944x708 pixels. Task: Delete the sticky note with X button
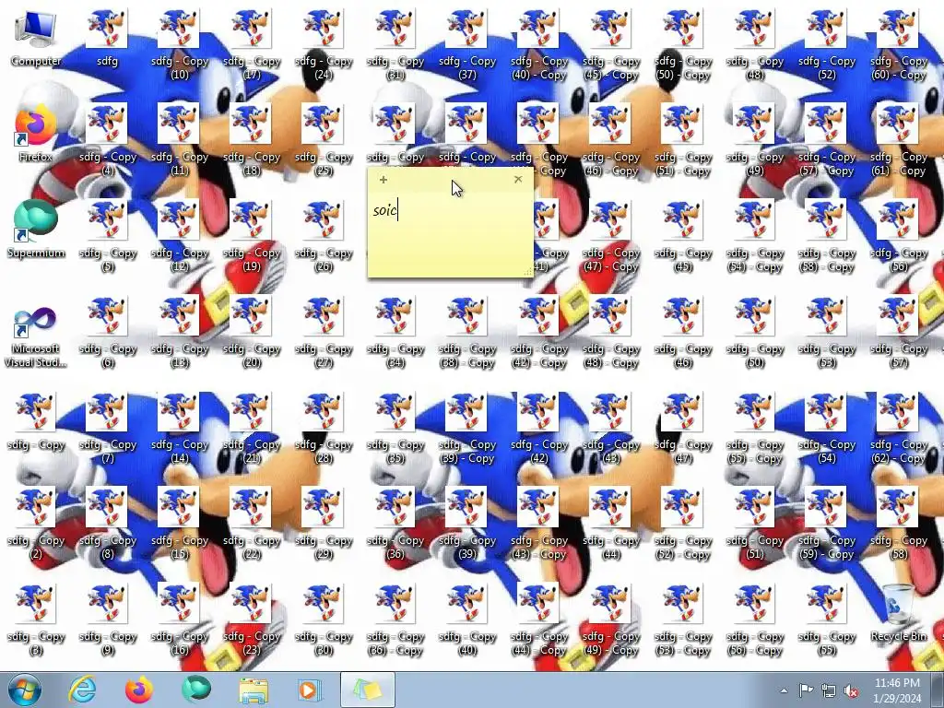pos(518,180)
